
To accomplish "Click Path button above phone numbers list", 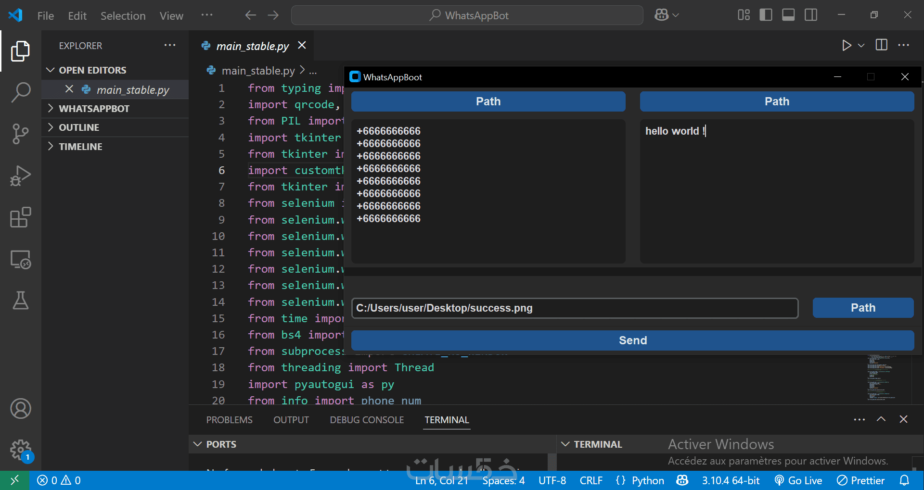I will pos(488,101).
